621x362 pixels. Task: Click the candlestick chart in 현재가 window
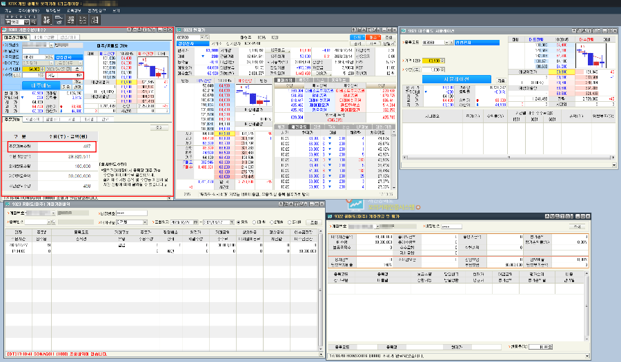pyautogui.click(x=253, y=95)
